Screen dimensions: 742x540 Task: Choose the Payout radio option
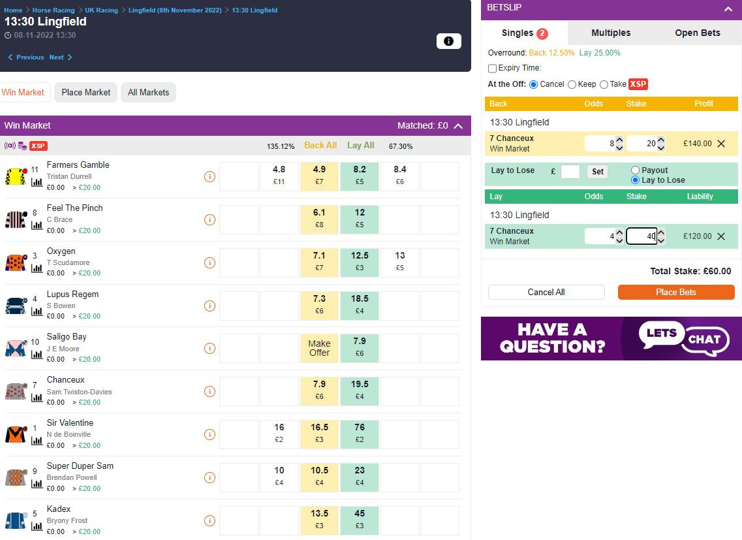pos(635,168)
